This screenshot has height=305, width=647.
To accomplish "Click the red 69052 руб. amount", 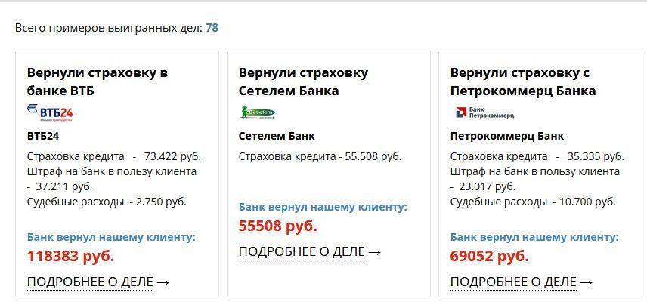I will pyautogui.click(x=489, y=256).
